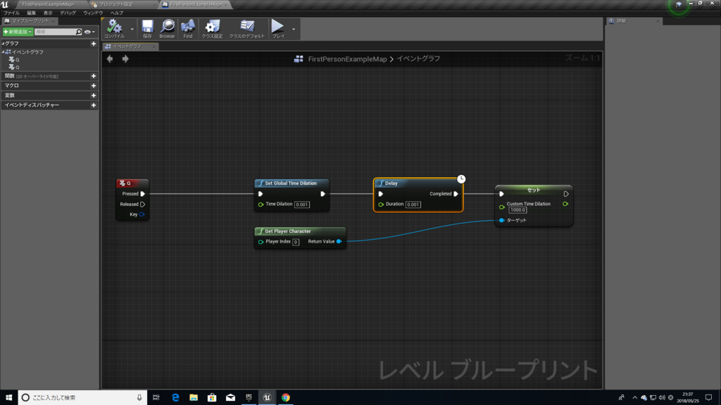Open the Debug menu in menu bar
Image resolution: width=721 pixels, height=405 pixels.
coord(68,13)
